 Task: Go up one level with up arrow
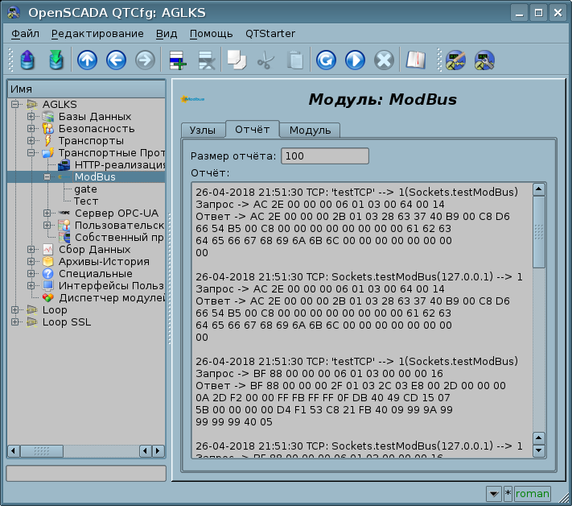coord(87,60)
